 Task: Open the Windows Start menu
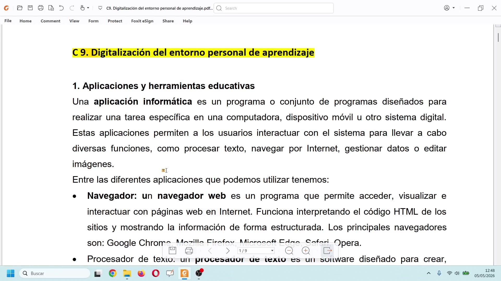[x=10, y=273]
